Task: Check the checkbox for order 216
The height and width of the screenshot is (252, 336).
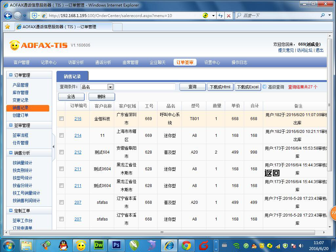Action: click(61, 119)
